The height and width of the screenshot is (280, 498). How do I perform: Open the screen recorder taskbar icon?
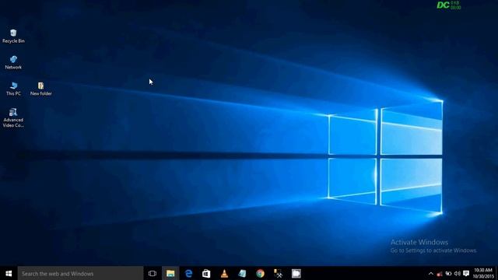[x=296, y=273]
